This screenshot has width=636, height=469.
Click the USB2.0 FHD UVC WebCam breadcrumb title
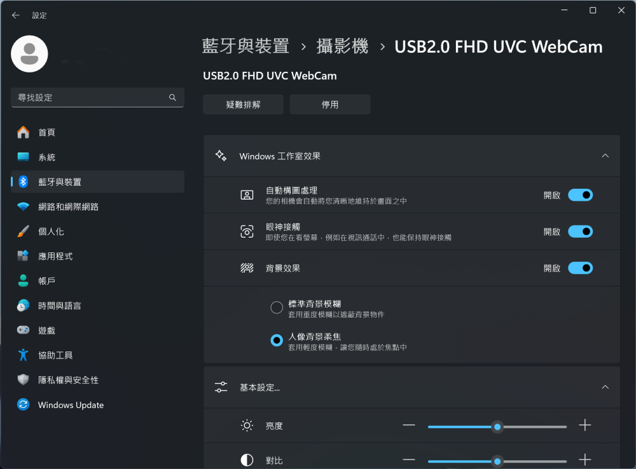pos(499,46)
